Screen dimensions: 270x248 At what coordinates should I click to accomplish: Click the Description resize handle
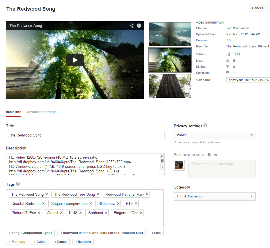pyautogui.click(x=163, y=173)
